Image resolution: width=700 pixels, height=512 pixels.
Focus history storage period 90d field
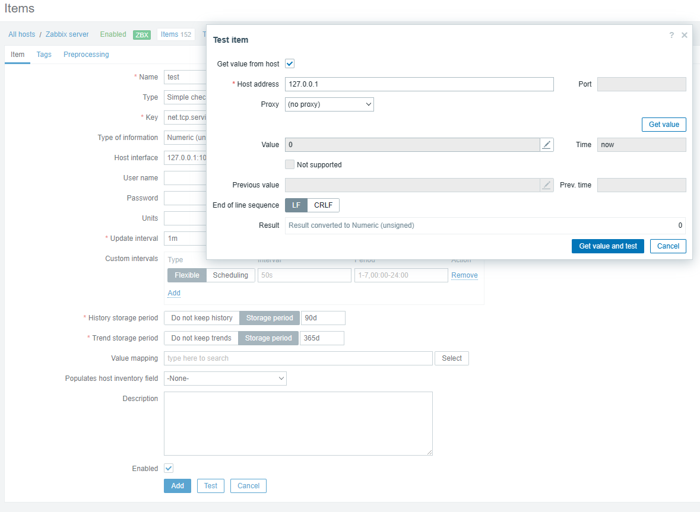click(x=323, y=318)
